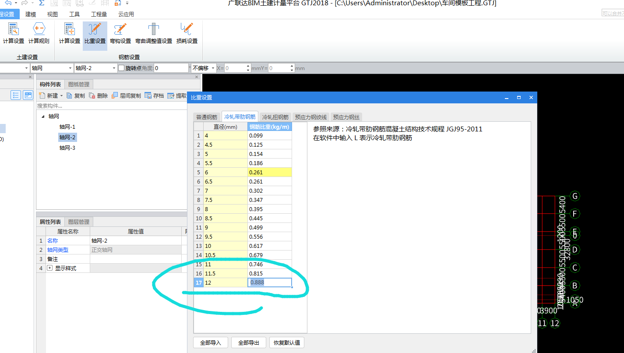The height and width of the screenshot is (353, 624).
Task: Open 土建 计算设置 under 土建设置
Action: (x=14, y=33)
